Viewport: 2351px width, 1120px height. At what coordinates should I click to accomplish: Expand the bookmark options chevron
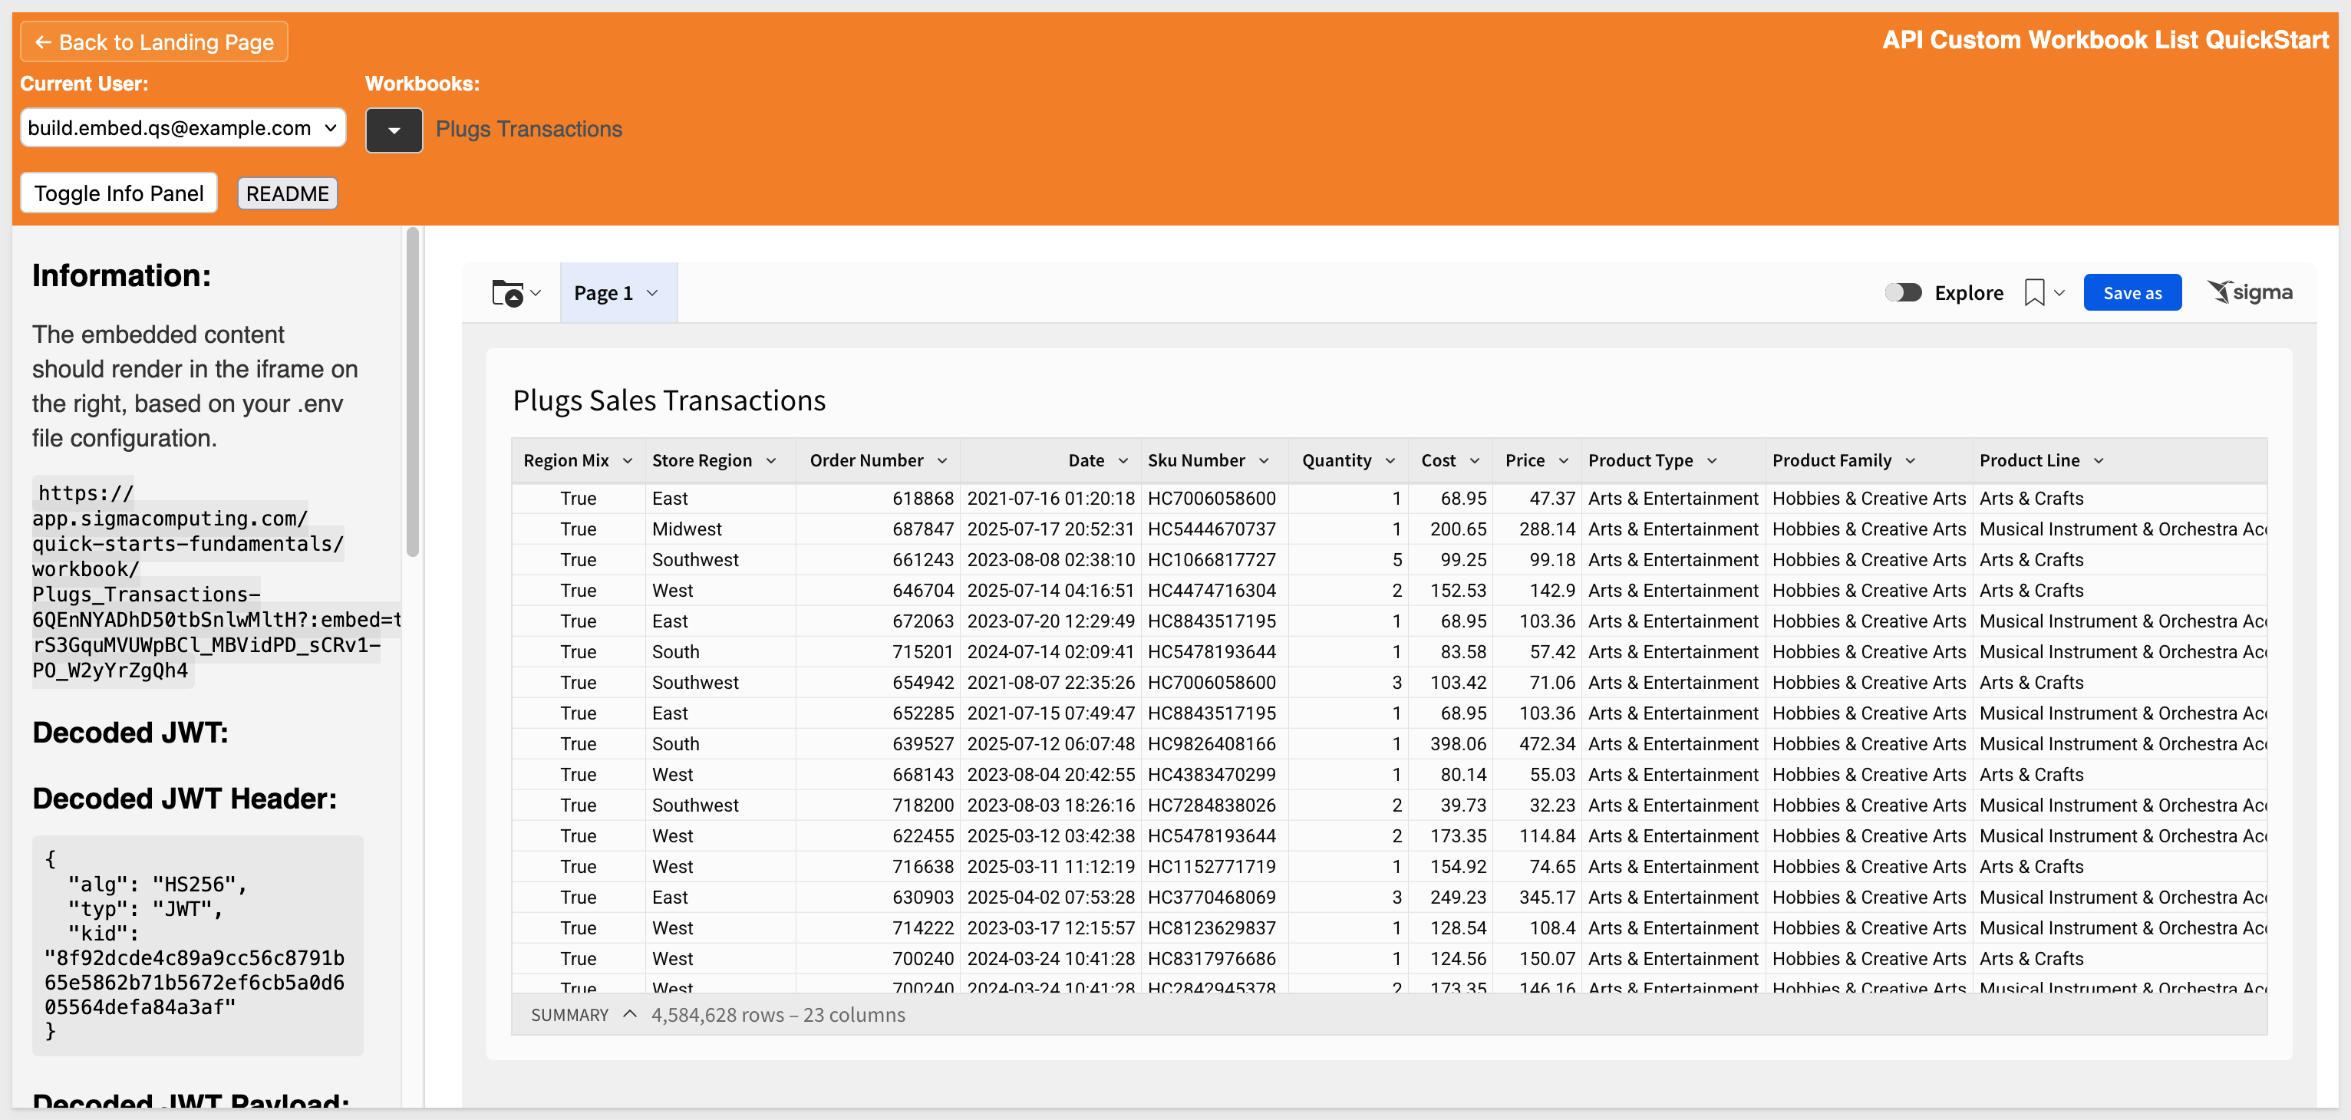click(2059, 293)
